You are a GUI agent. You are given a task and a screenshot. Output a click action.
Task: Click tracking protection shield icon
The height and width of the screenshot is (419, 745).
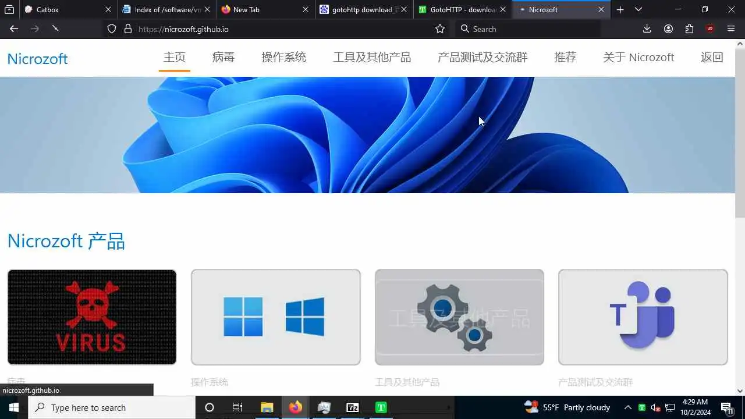click(x=112, y=29)
